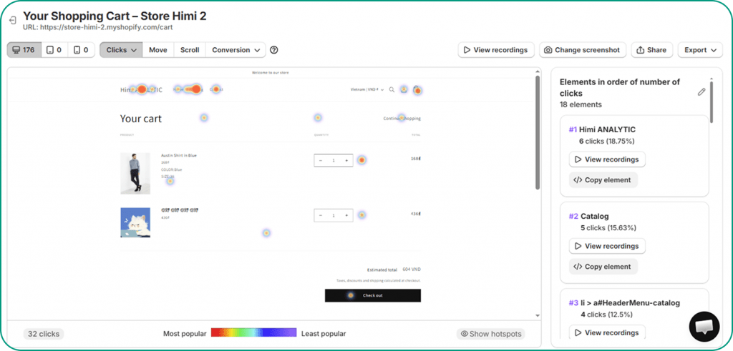Click the elements panel scrollbar thumb
The image size is (733, 351).
click(x=712, y=102)
